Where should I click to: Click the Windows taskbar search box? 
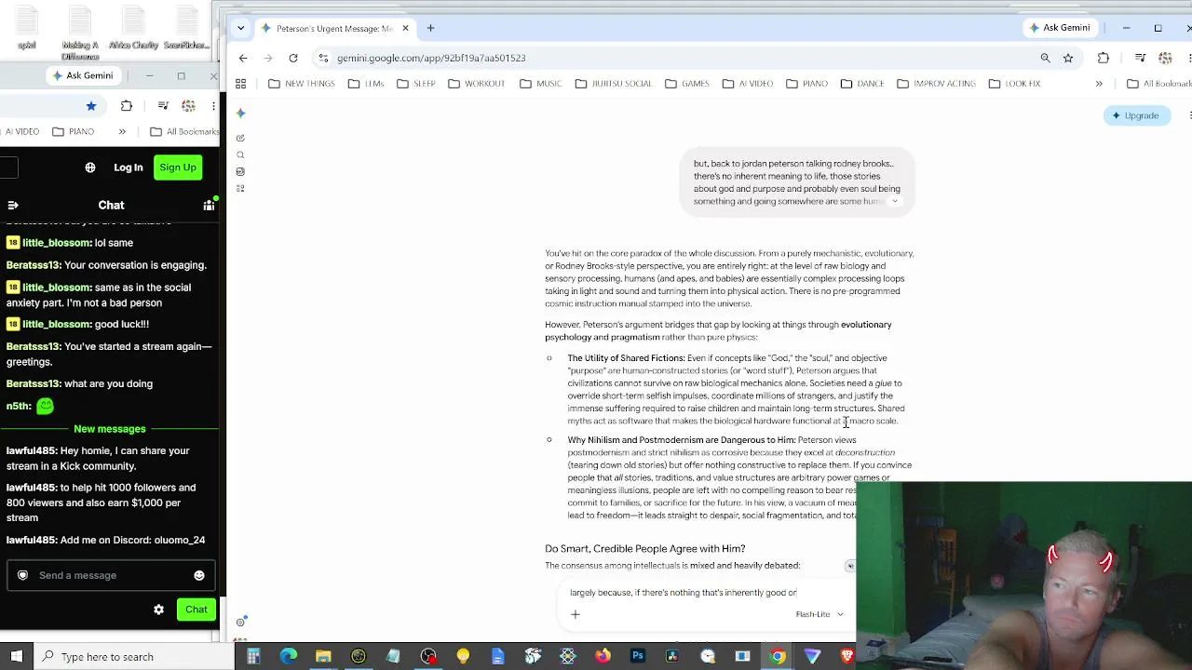(x=134, y=657)
